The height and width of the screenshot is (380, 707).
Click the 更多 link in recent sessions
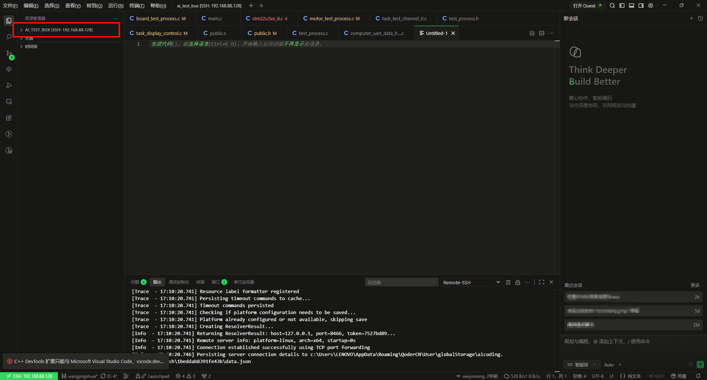coord(695,285)
